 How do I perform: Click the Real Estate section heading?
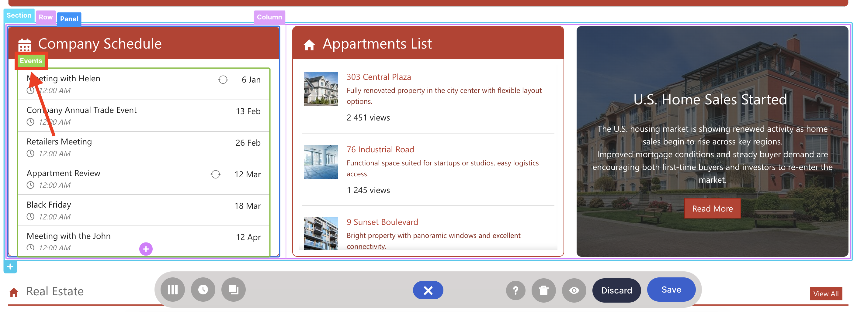click(55, 291)
